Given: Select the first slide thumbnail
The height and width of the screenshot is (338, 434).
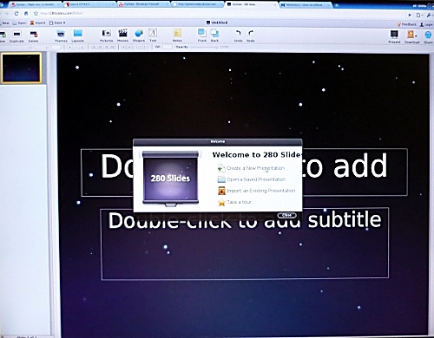Looking at the screenshot, I should [x=22, y=68].
